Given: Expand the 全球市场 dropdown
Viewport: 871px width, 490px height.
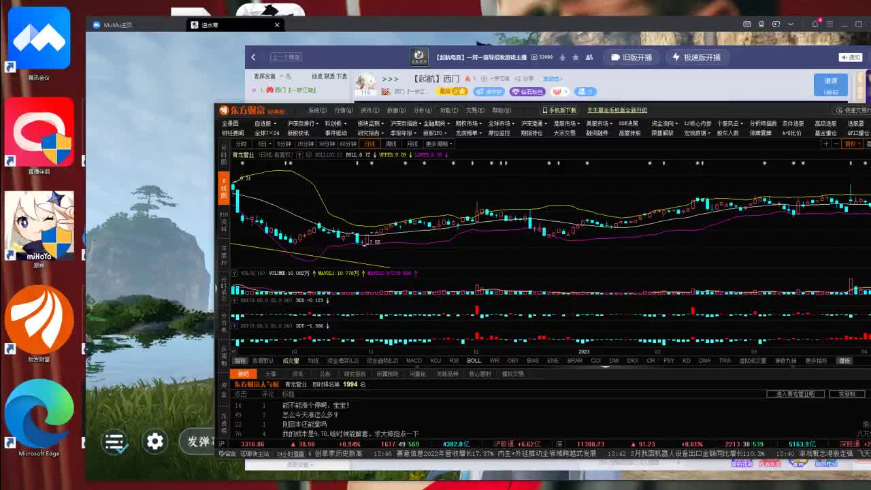Looking at the screenshot, I should pyautogui.click(x=501, y=124).
